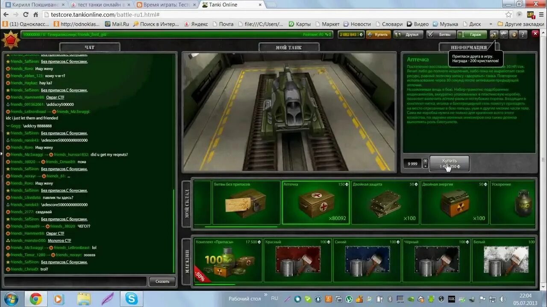Image resolution: width=547 pixels, height=307 pixels.
Task: Select the Аптечка first aid kit card
Action: click(x=315, y=203)
